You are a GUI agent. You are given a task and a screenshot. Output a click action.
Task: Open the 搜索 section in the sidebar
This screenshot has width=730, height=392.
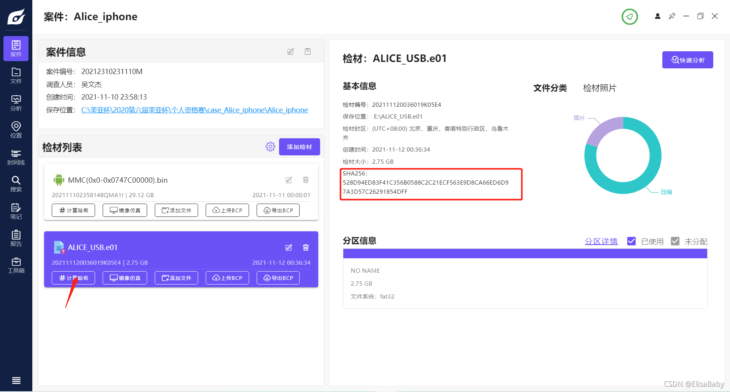tap(16, 184)
